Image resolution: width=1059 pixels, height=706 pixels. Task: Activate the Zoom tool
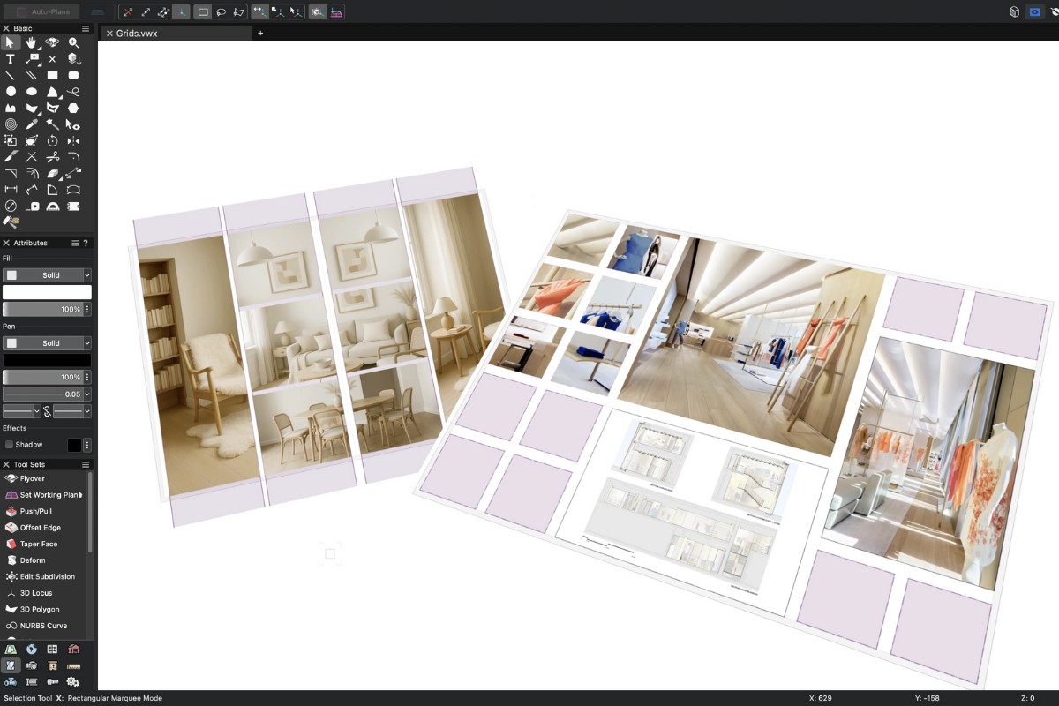[x=74, y=42]
